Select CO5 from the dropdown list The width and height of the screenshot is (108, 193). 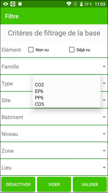click(39, 104)
